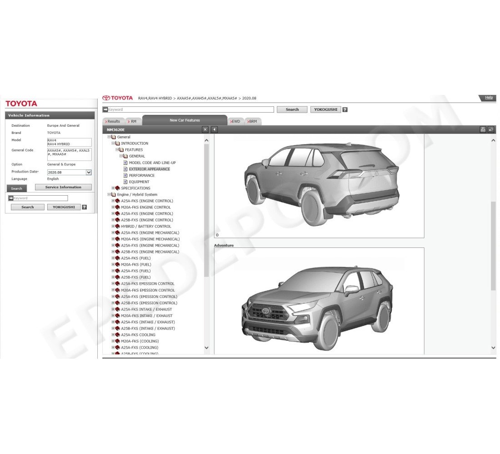Click Search beside the top keyword field
This screenshot has width=500, height=454.
(x=292, y=109)
